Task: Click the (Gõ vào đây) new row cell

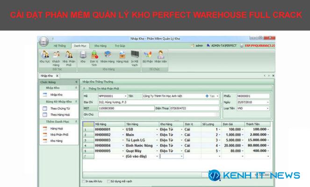Action: coord(142,156)
